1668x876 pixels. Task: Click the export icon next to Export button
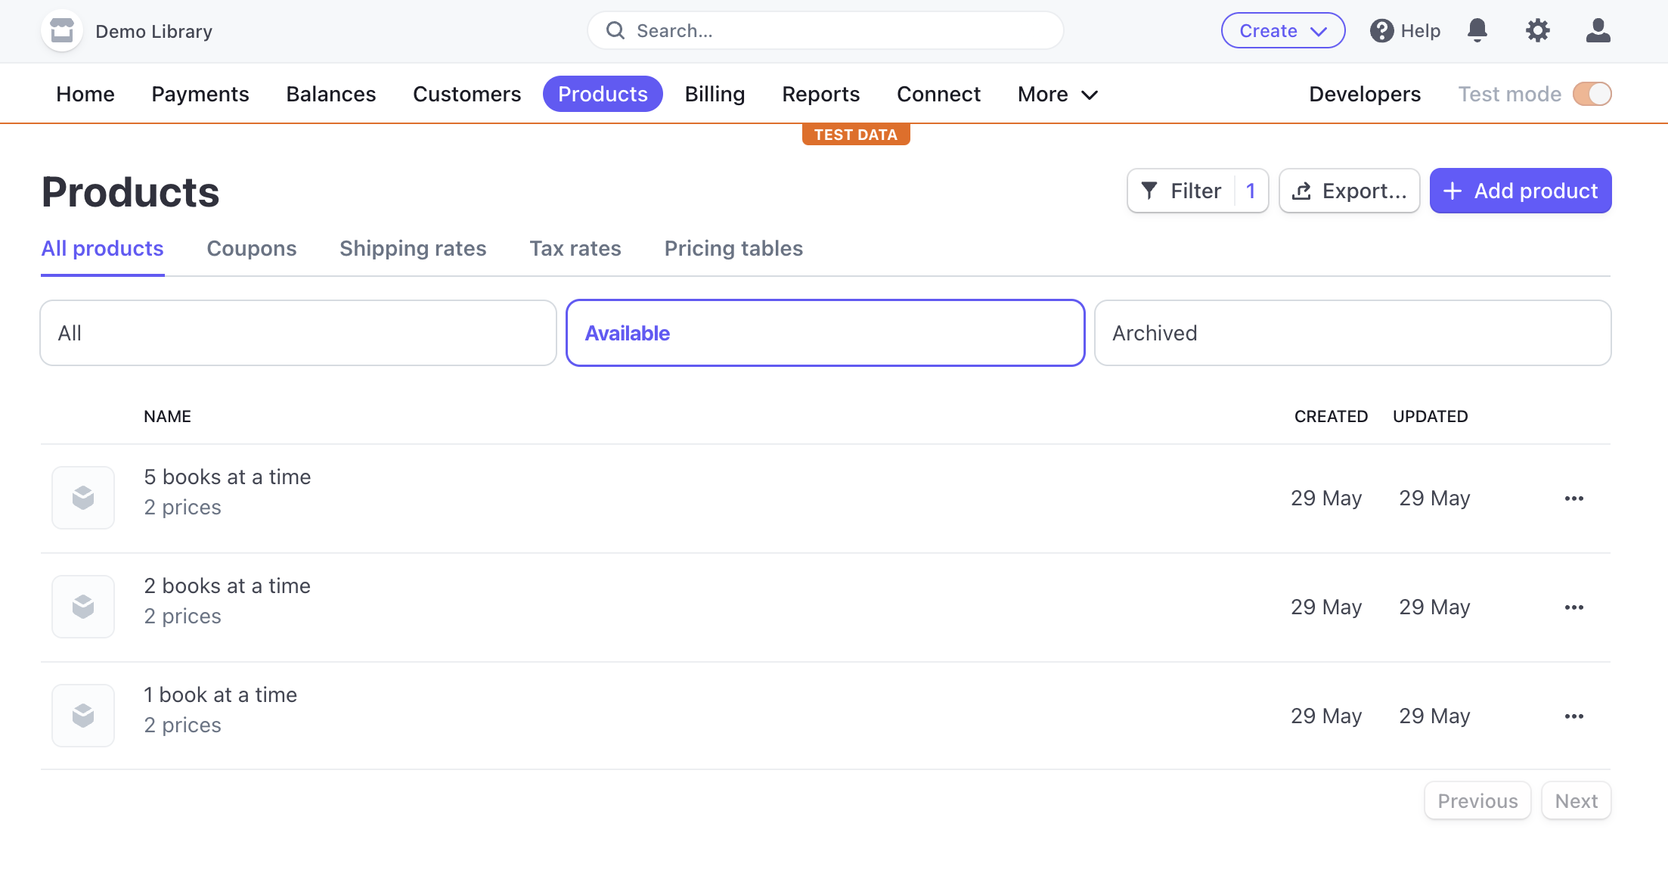1302,190
